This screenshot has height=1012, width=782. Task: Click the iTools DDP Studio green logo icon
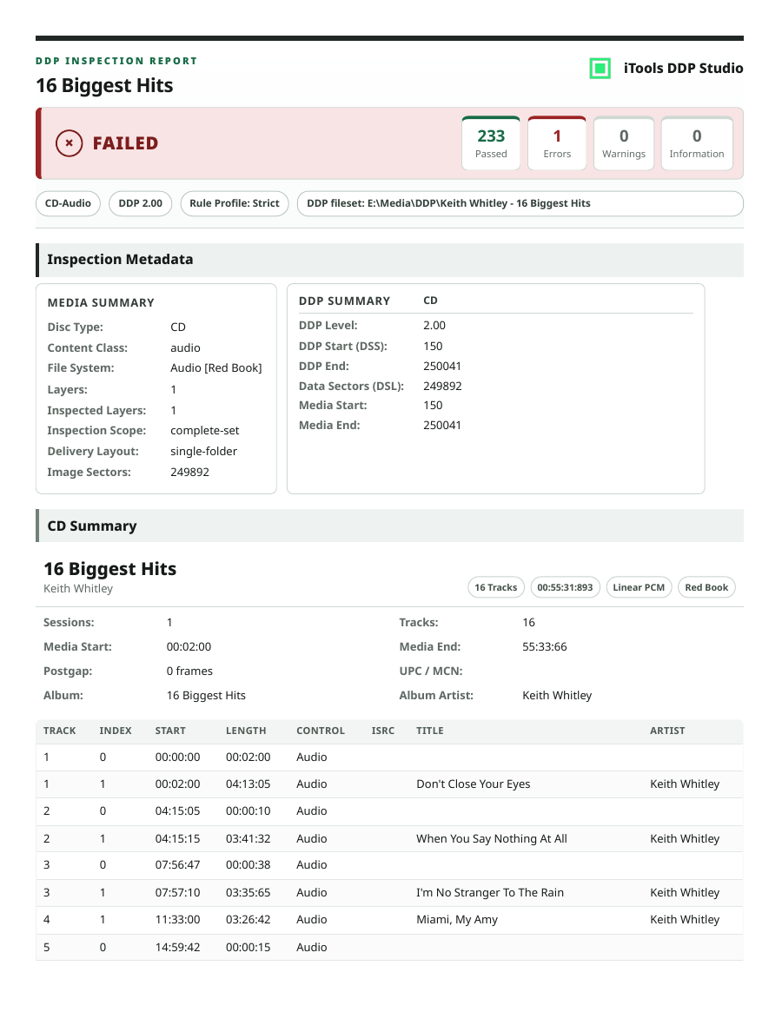click(x=600, y=69)
